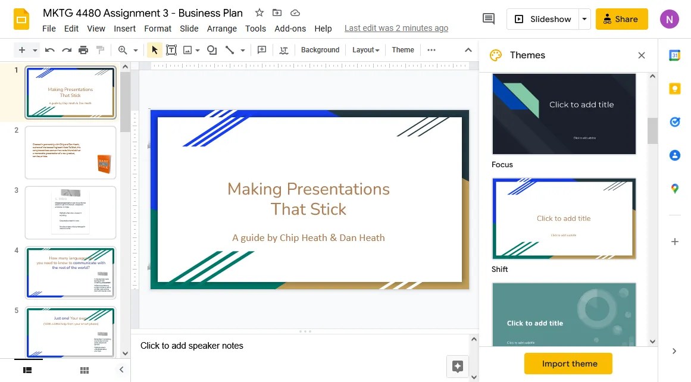Click the Paint format icon
The width and height of the screenshot is (691, 382).
(101, 50)
